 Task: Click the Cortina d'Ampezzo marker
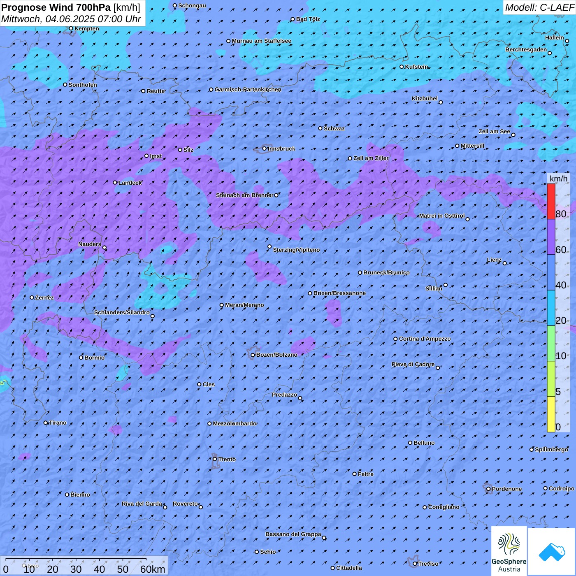pyautogui.click(x=396, y=339)
